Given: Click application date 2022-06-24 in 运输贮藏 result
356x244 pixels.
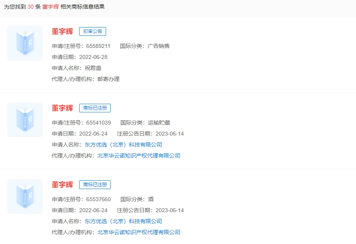Looking at the screenshot, I should click(93, 134).
